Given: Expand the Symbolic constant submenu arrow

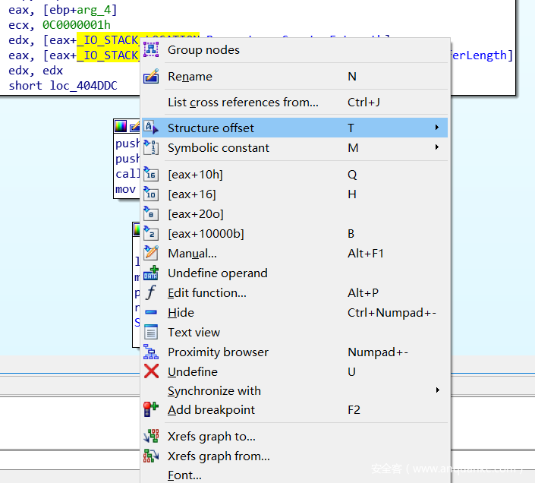Looking at the screenshot, I should pyautogui.click(x=437, y=148).
